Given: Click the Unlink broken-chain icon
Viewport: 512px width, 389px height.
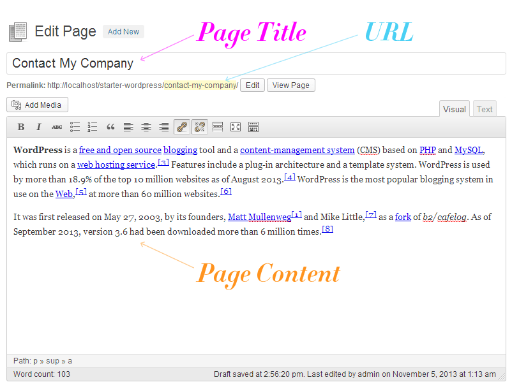Looking at the screenshot, I should click(x=200, y=127).
